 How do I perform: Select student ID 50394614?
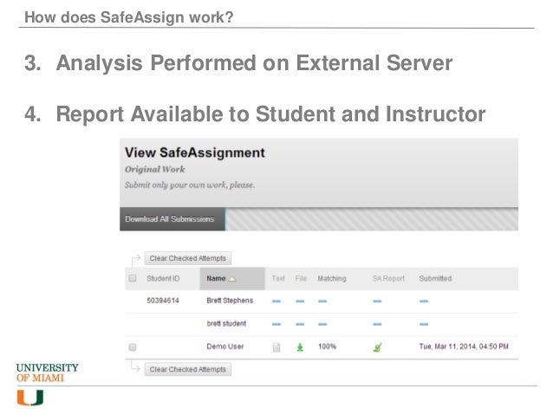tap(163, 301)
